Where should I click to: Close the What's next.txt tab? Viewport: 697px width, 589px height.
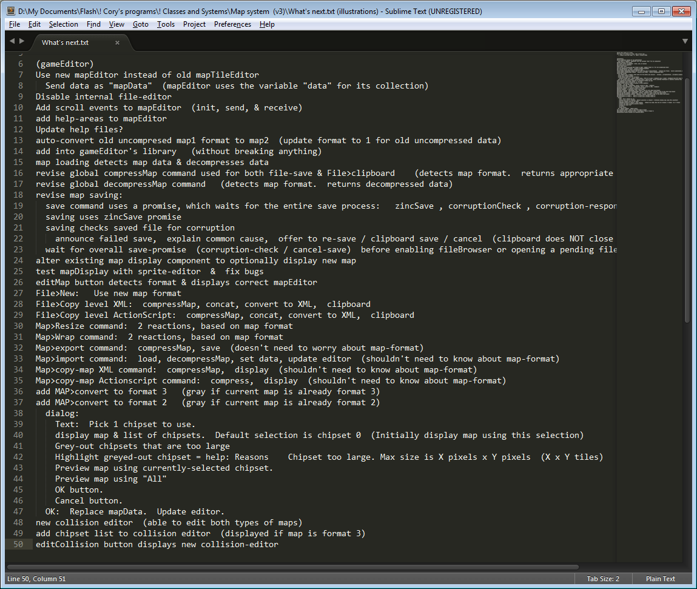click(x=117, y=42)
